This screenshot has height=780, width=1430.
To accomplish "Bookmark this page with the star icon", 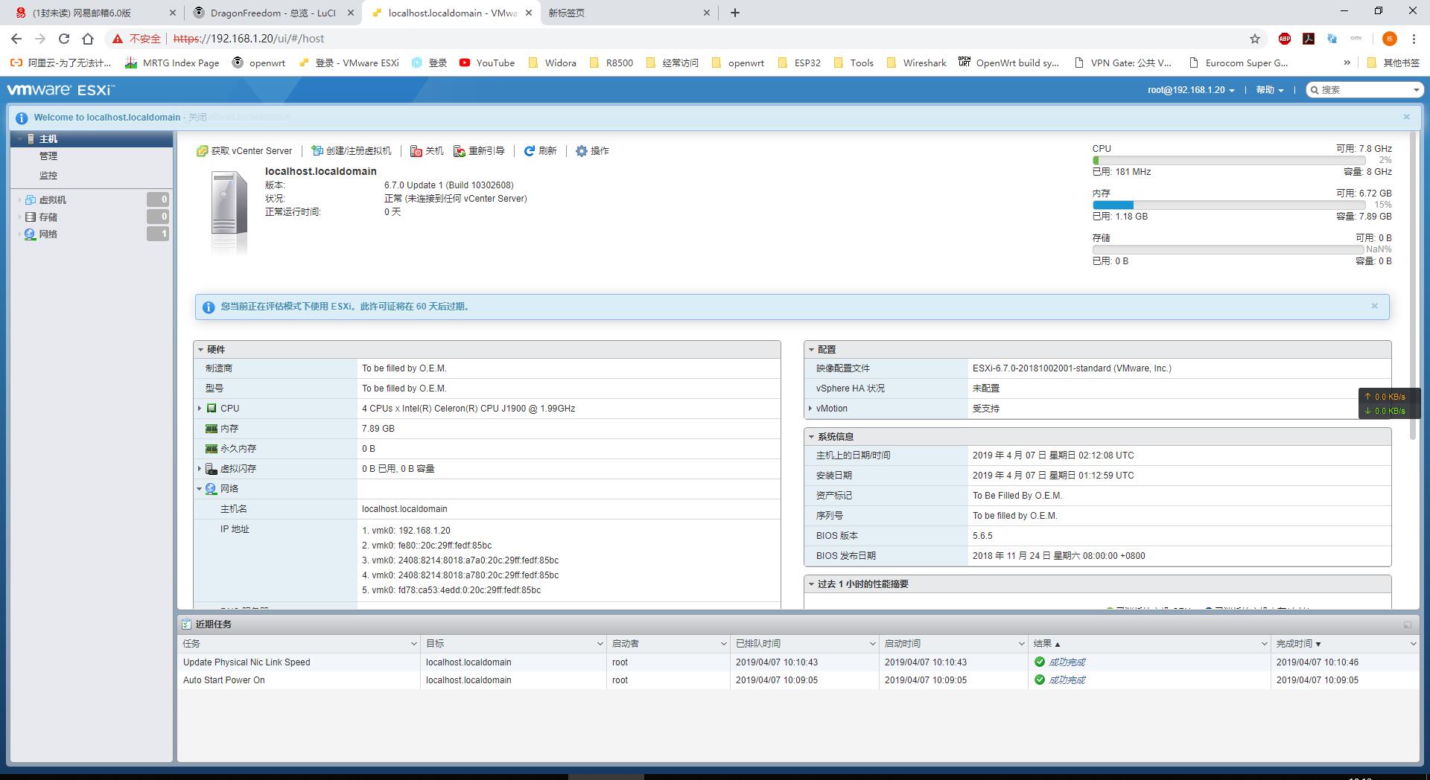I will tap(1255, 39).
